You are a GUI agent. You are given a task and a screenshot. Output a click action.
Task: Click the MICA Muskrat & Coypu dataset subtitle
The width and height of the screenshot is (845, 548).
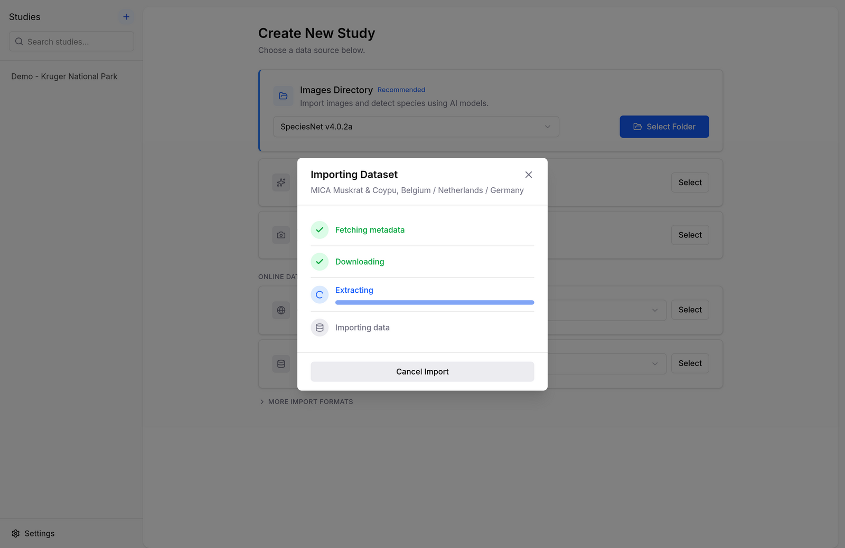coord(417,190)
